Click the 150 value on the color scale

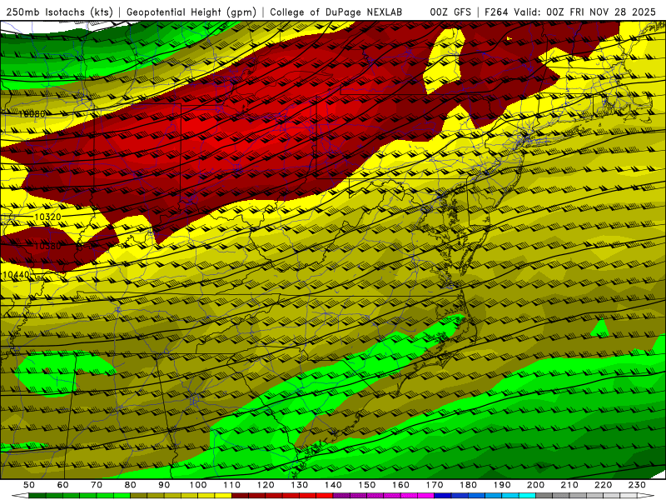[367, 485]
